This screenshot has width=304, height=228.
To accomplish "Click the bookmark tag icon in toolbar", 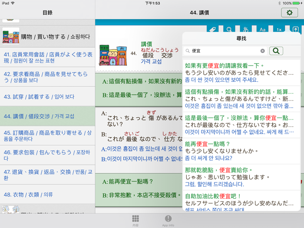I will pyautogui.click(x=213, y=30).
